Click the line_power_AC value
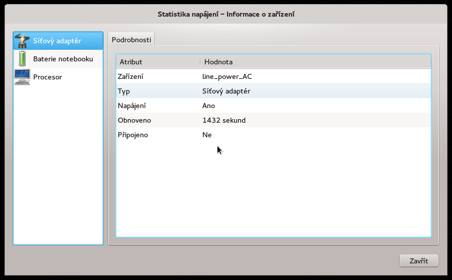452x280 pixels. point(227,76)
